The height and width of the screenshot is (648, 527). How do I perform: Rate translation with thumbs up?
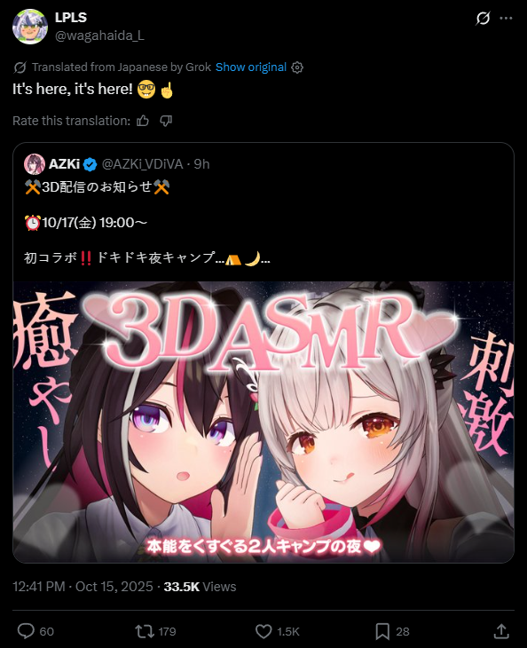[x=143, y=121]
